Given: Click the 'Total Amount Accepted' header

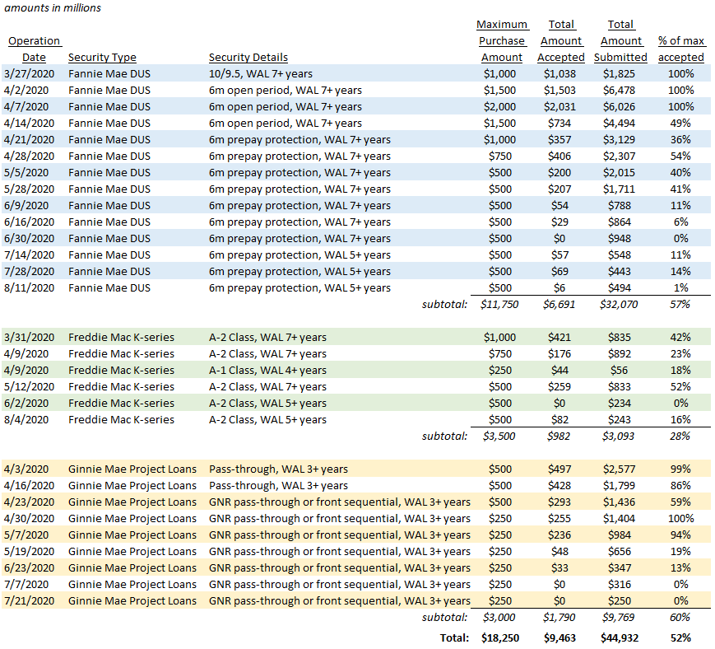Looking at the screenshot, I should [x=561, y=41].
